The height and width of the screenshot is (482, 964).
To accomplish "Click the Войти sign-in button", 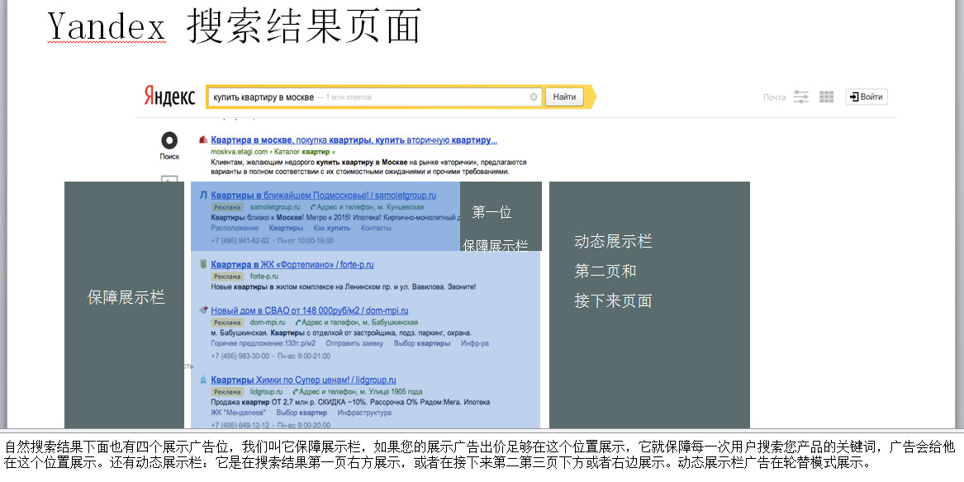I will tap(867, 97).
